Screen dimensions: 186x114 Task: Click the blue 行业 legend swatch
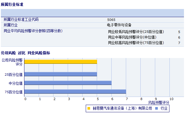click(x=156, y=108)
